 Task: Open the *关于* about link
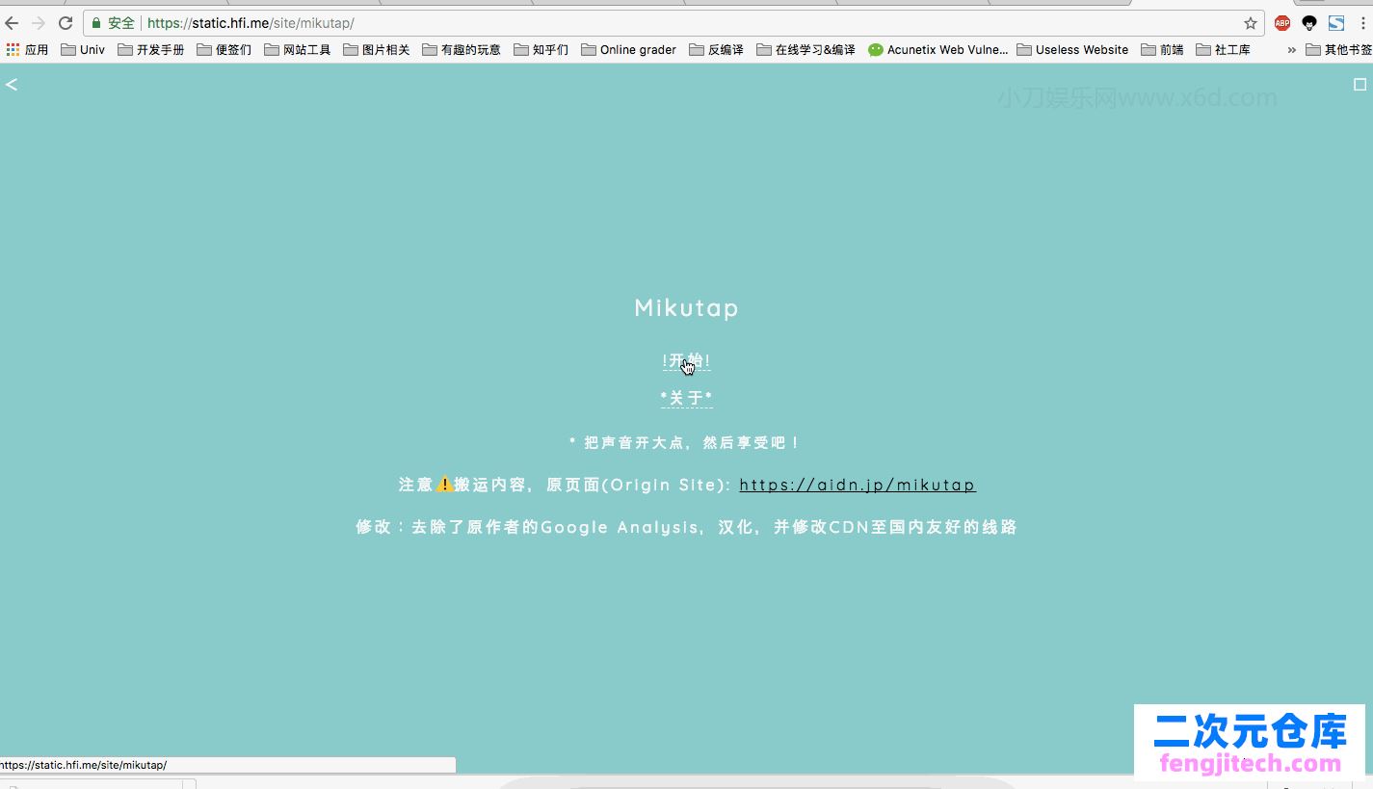click(x=686, y=398)
